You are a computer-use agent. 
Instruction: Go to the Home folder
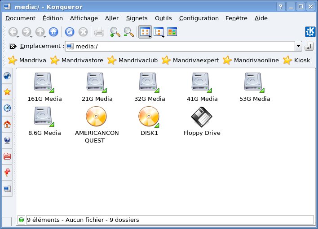(53, 32)
